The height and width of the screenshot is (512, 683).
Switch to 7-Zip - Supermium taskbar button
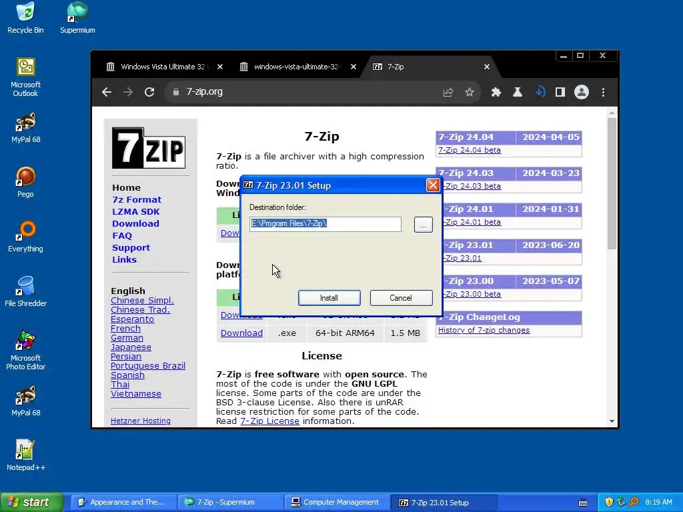coord(230,502)
